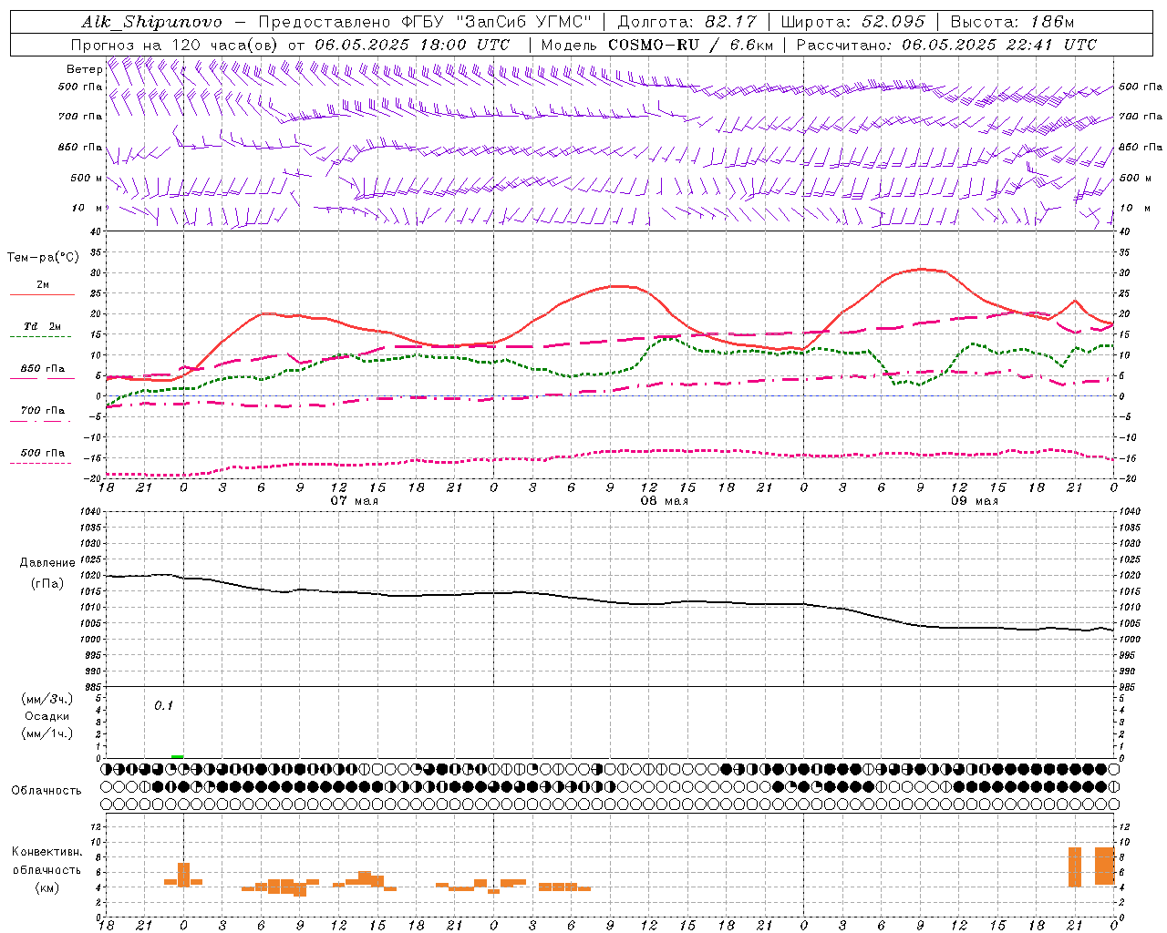Click the Ветер panel label
Viewport: 1167px width, 933px height.
pyautogui.click(x=85, y=69)
